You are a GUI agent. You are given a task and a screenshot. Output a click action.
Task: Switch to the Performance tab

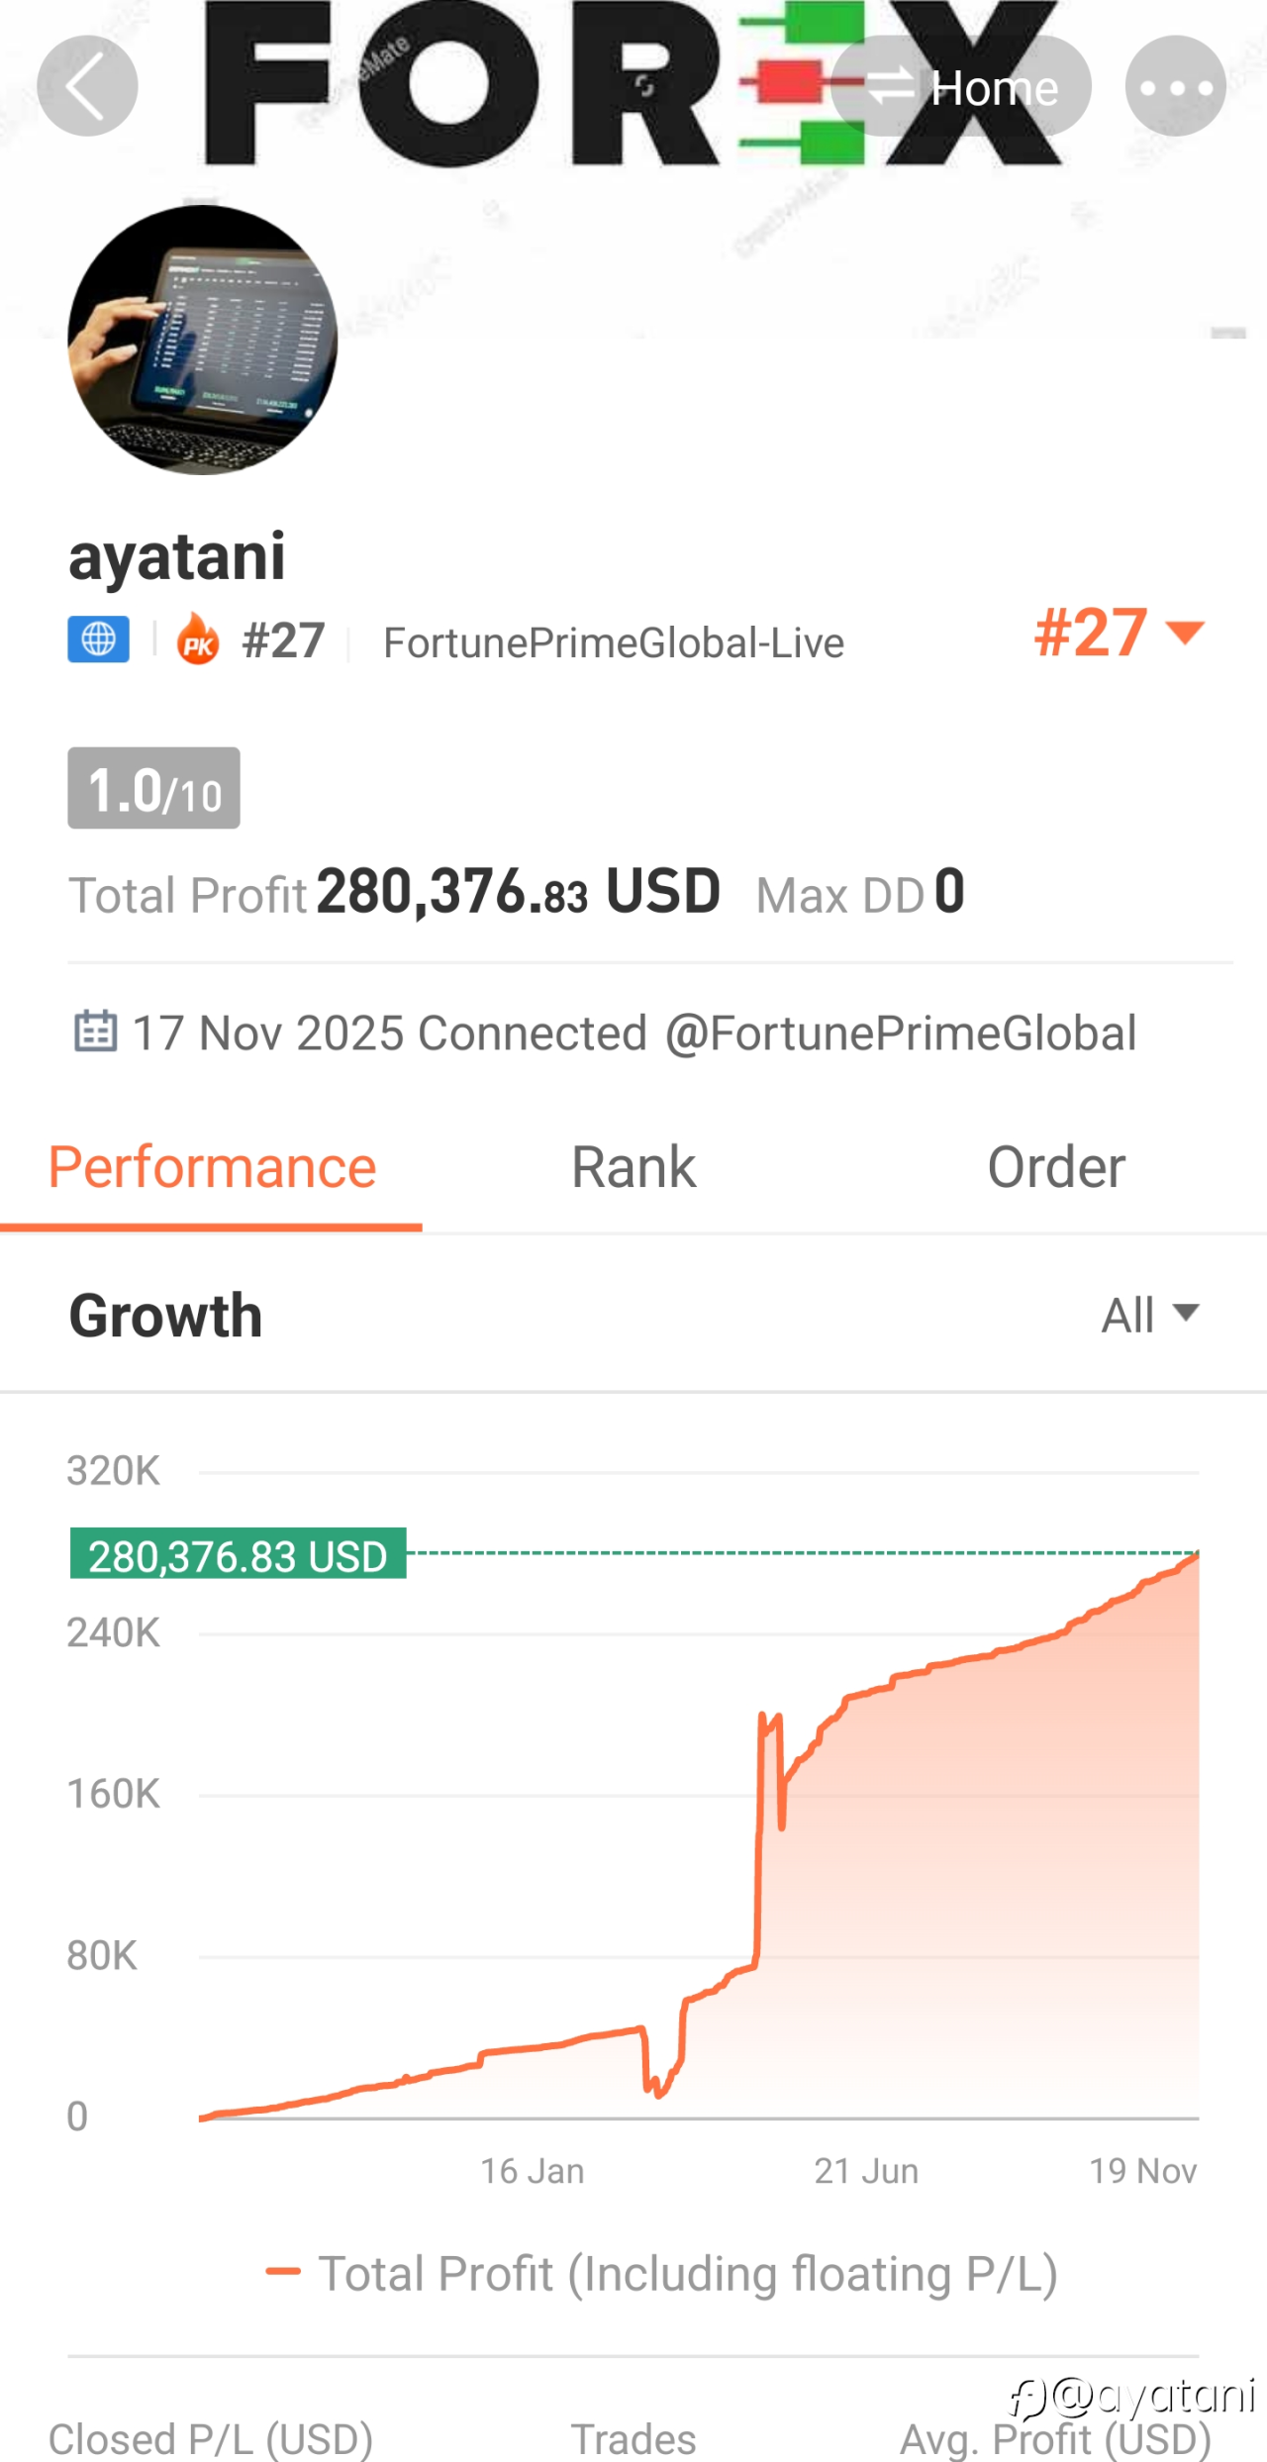(212, 1168)
